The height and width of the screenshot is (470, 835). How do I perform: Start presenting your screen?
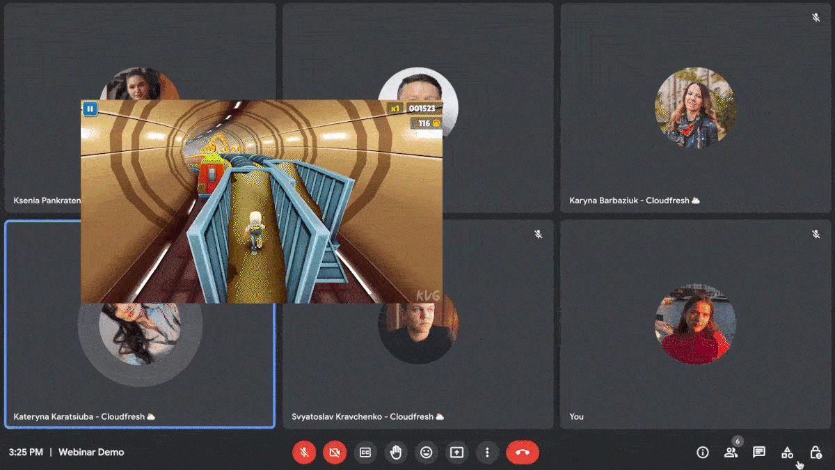(x=457, y=453)
